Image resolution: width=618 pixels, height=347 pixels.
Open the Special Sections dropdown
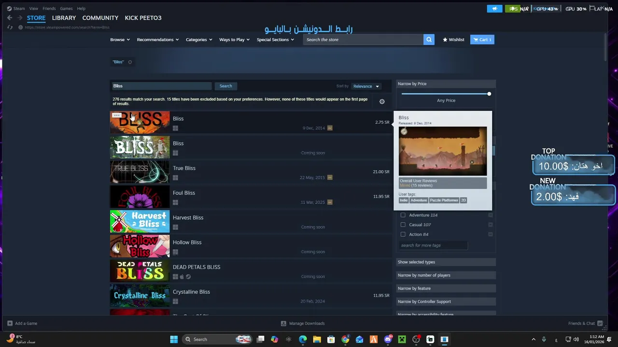pos(275,40)
